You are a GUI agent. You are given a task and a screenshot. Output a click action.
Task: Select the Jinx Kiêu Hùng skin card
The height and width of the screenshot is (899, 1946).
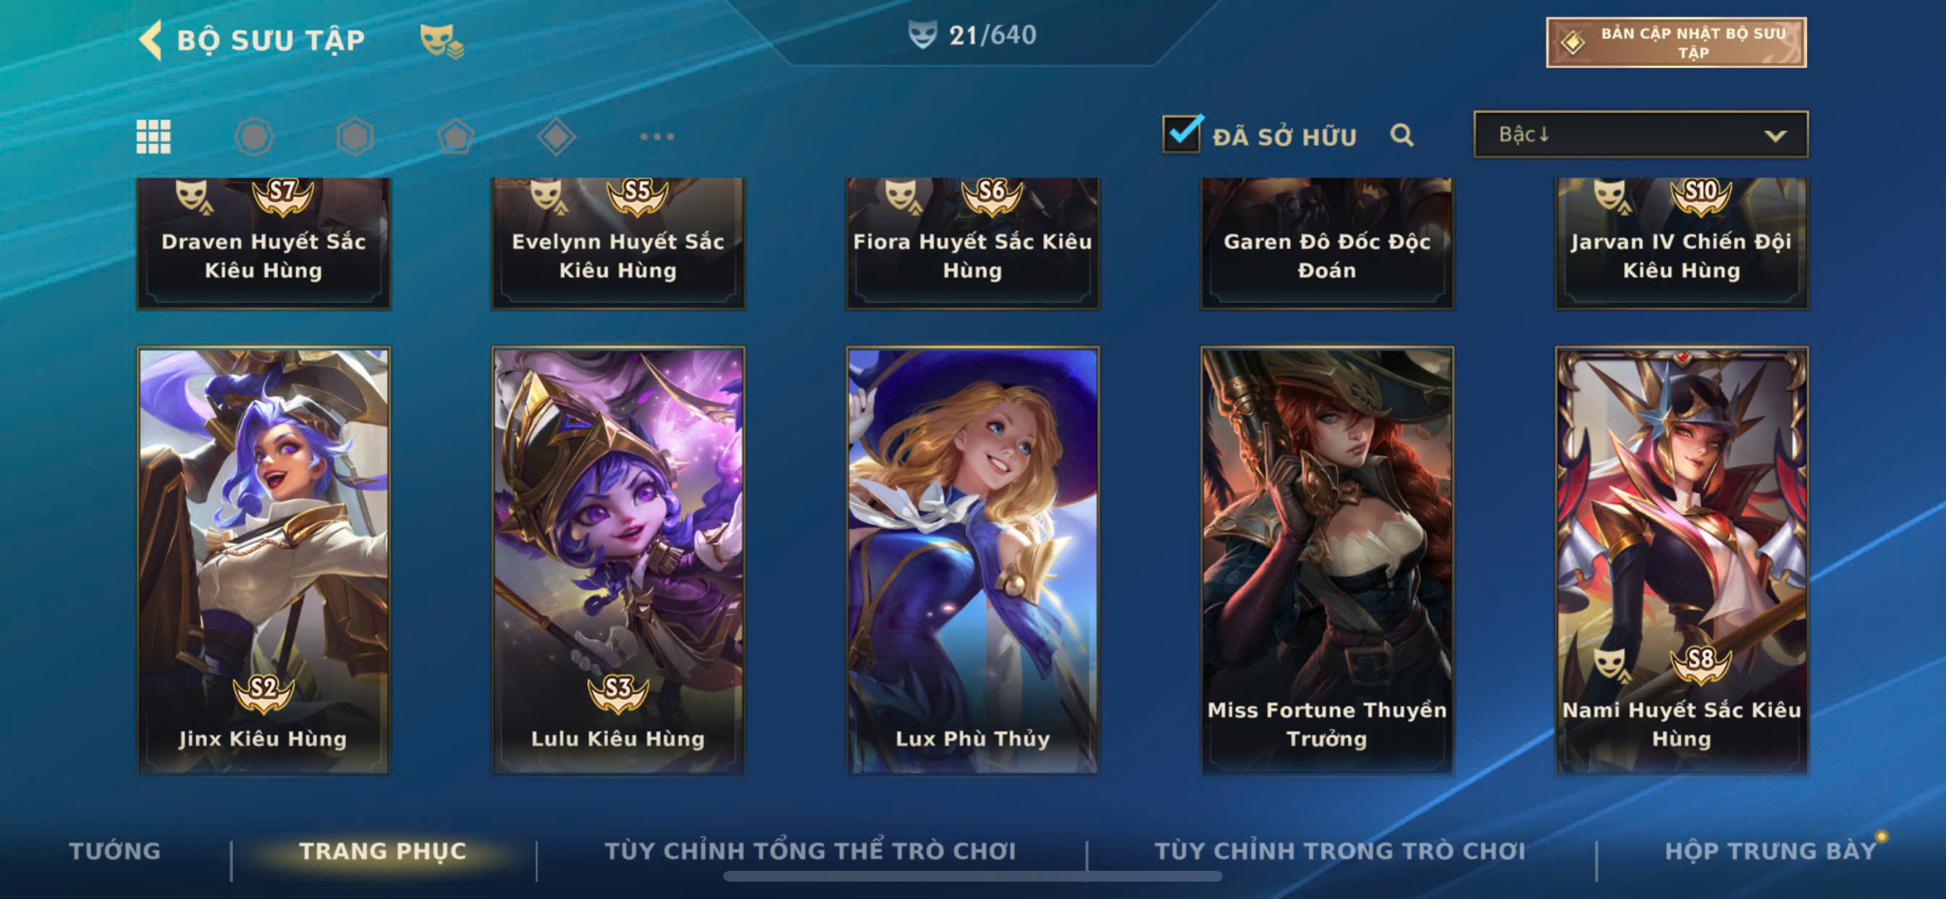pyautogui.click(x=264, y=560)
